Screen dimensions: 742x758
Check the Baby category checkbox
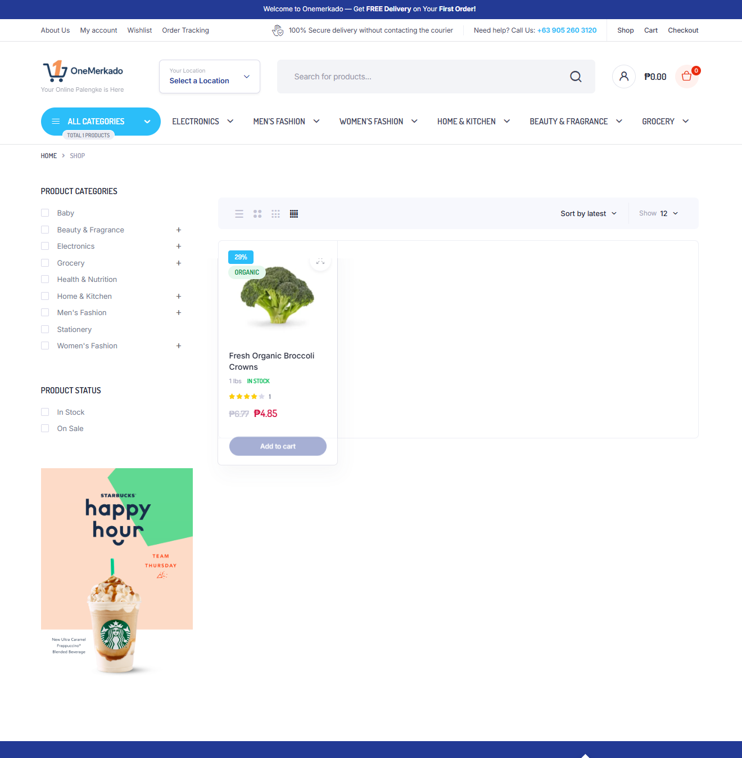[45, 213]
